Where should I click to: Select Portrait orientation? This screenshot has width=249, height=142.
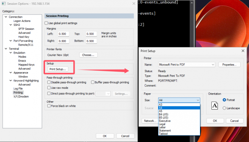click(x=224, y=100)
